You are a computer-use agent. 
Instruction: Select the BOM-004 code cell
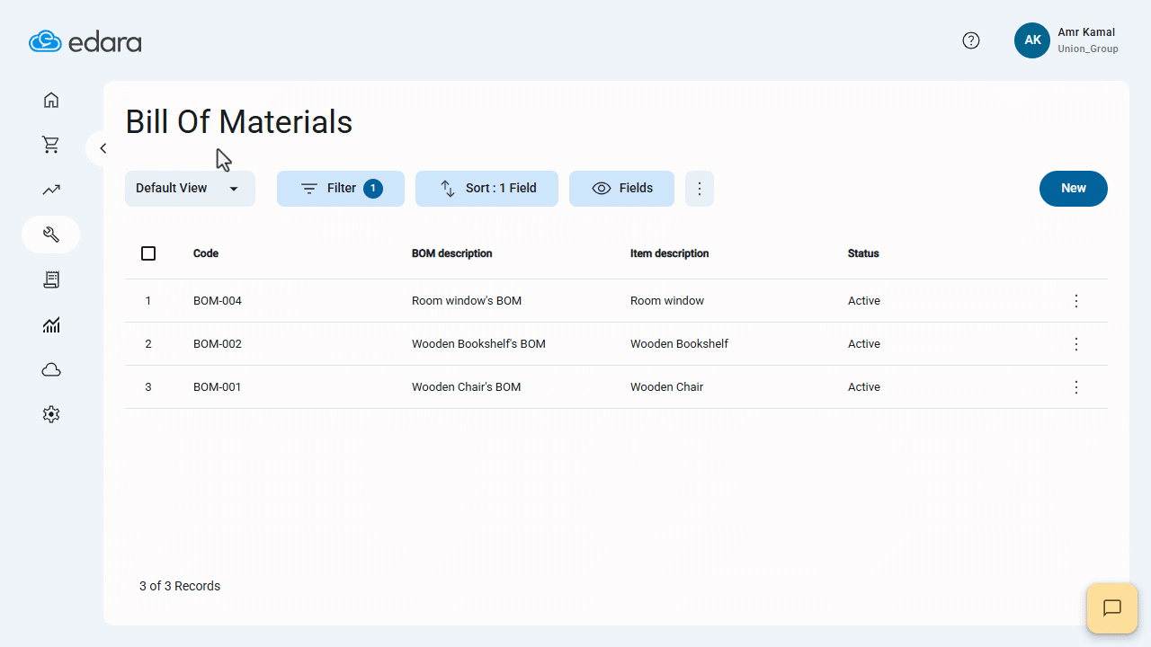pyautogui.click(x=218, y=301)
